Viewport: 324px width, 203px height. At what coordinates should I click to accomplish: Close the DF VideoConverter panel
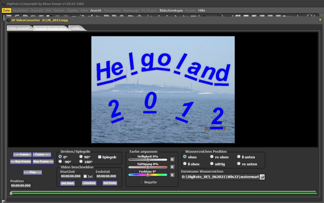[x=320, y=20]
